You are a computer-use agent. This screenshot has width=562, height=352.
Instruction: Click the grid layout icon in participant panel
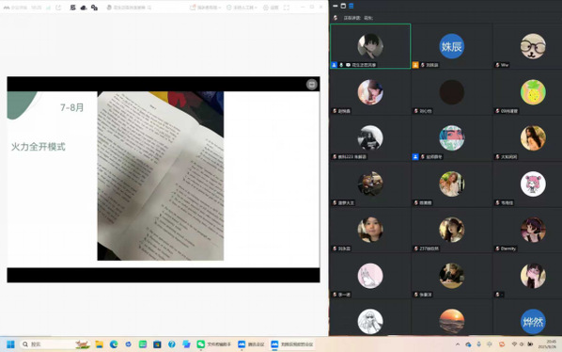343,6
